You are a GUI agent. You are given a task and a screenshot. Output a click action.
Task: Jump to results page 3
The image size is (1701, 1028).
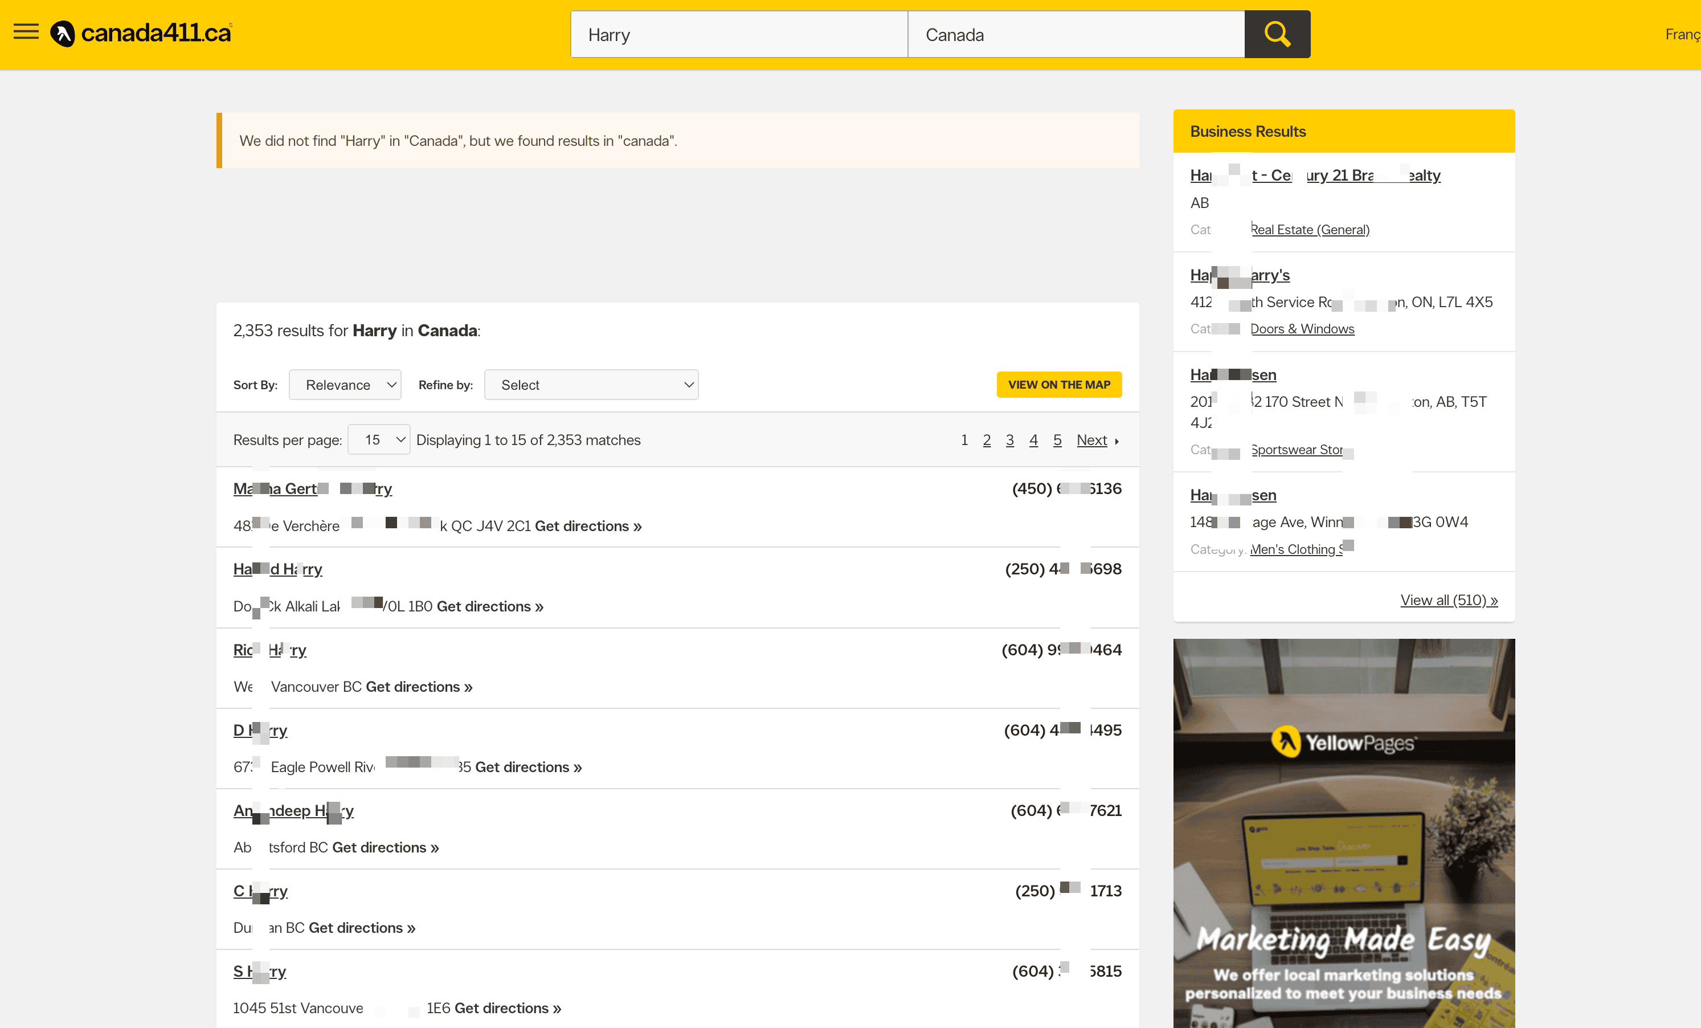coord(1009,440)
